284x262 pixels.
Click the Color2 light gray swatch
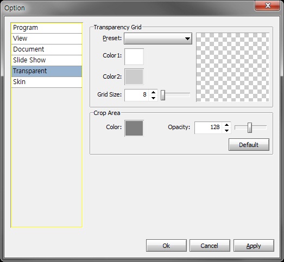pos(134,76)
